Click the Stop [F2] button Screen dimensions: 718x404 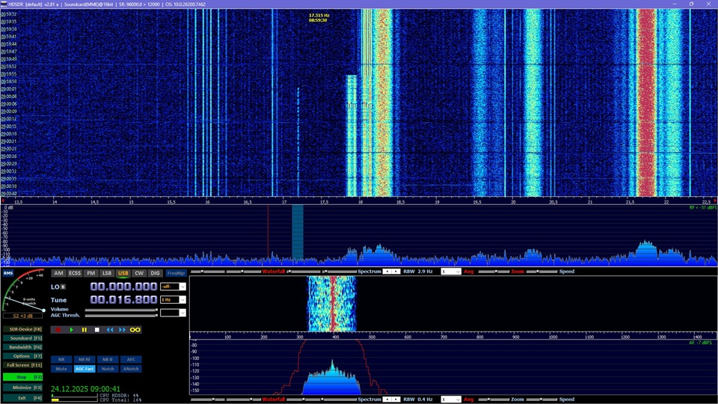coord(22,377)
